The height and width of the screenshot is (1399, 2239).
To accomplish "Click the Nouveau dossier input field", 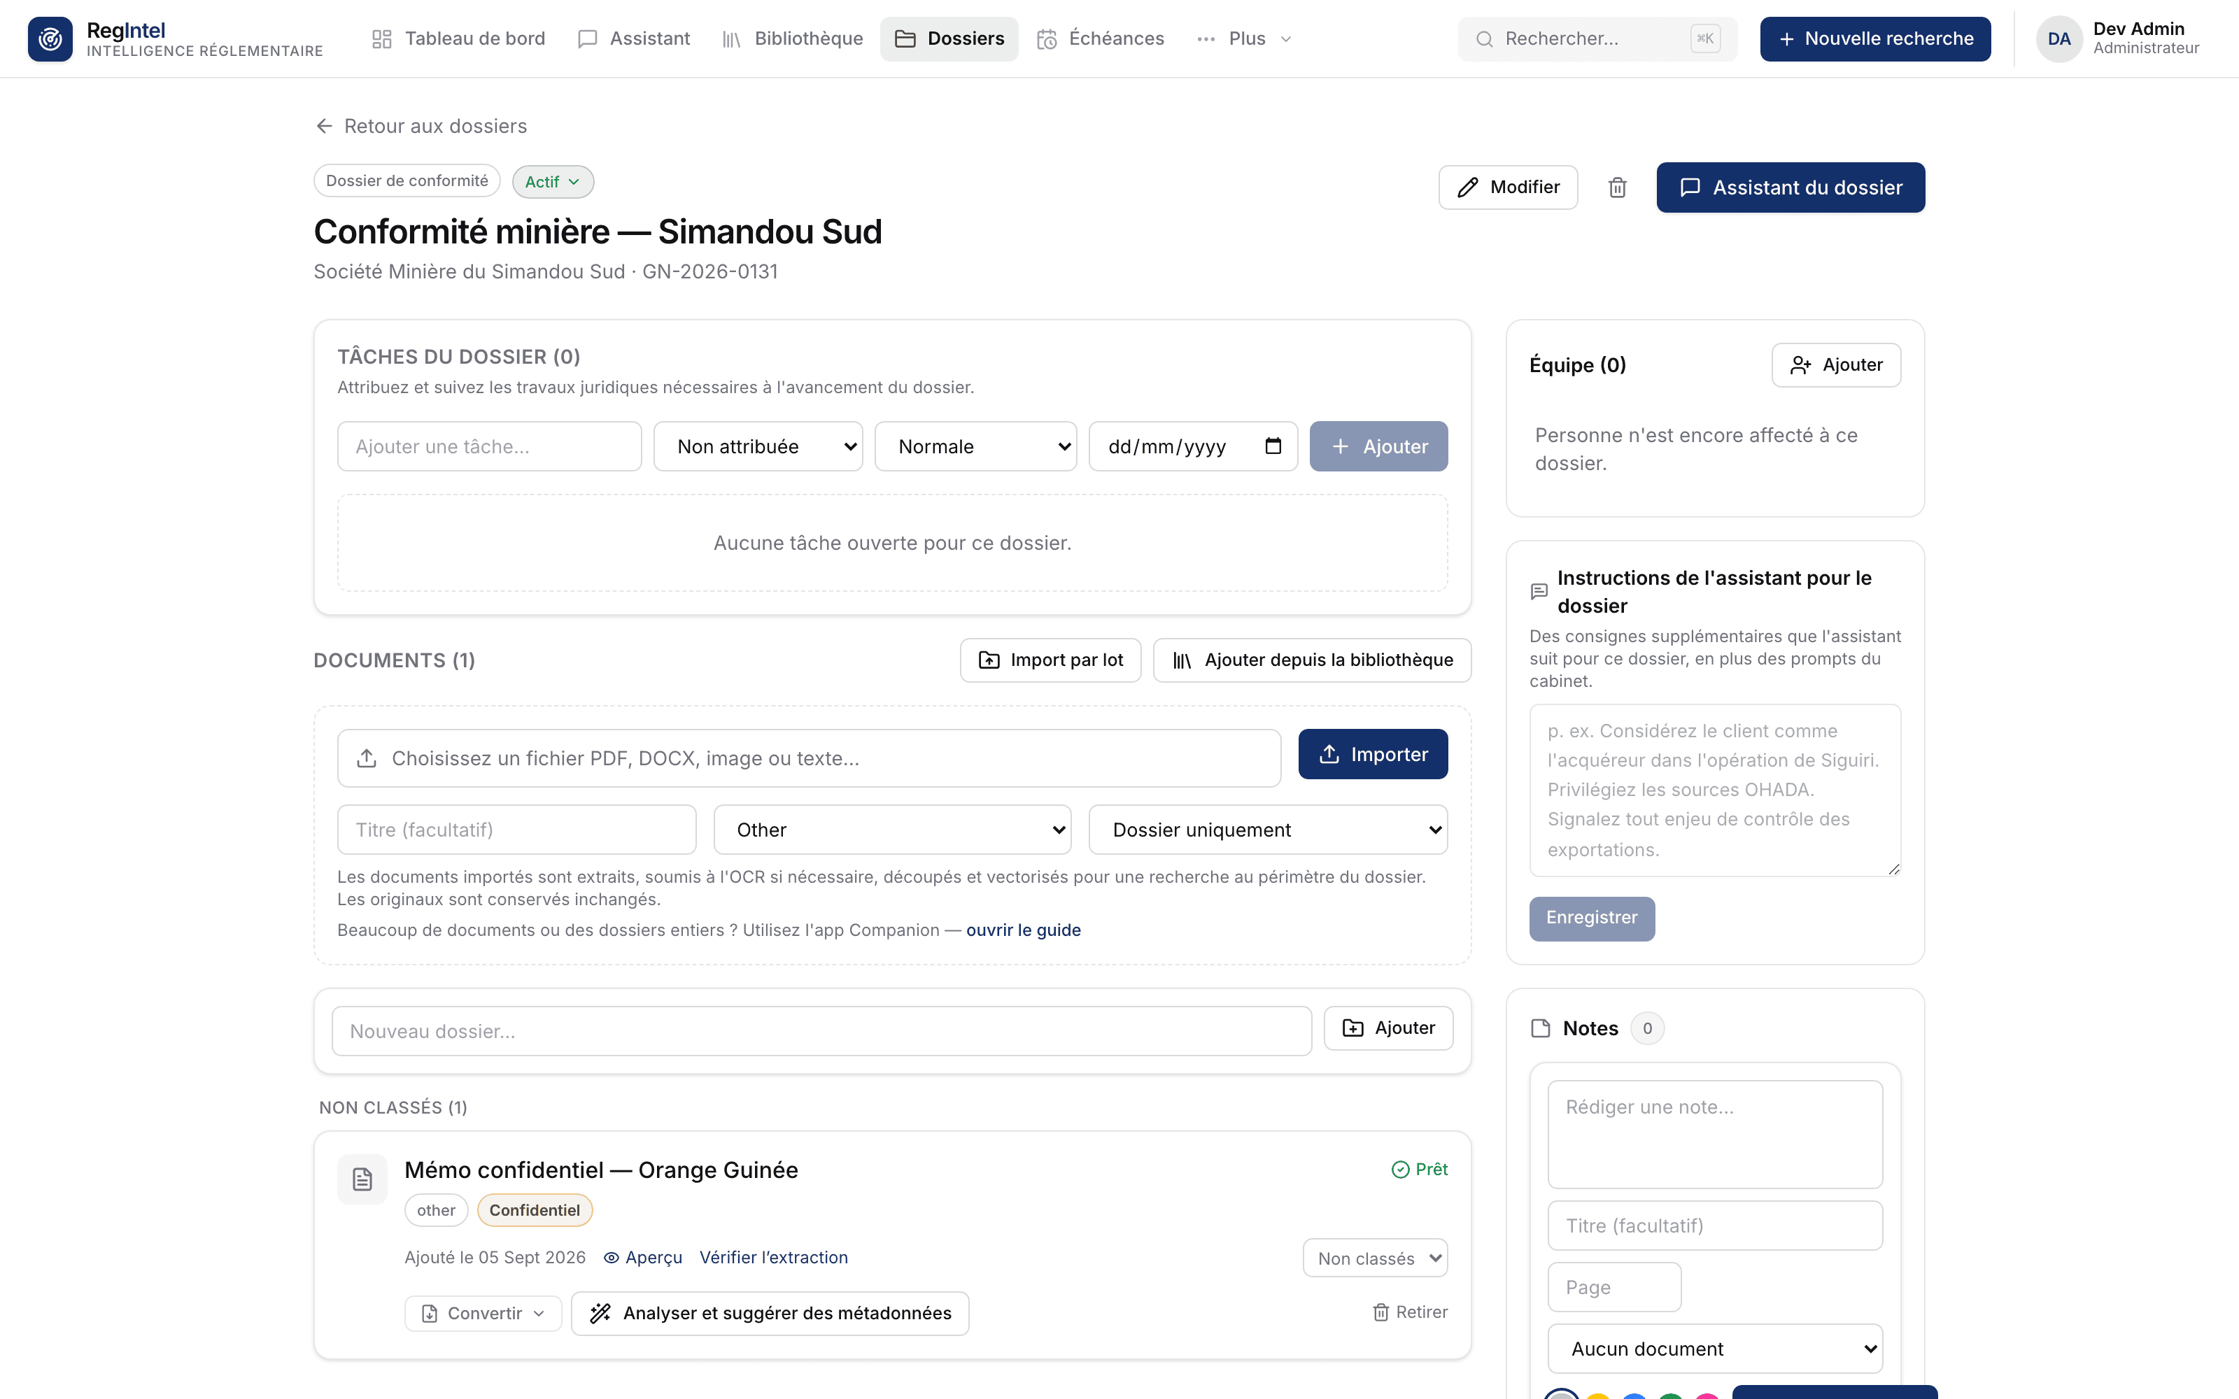I will point(821,1031).
